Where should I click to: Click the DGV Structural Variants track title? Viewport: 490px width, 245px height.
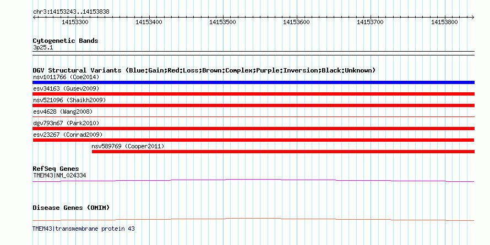204,70
